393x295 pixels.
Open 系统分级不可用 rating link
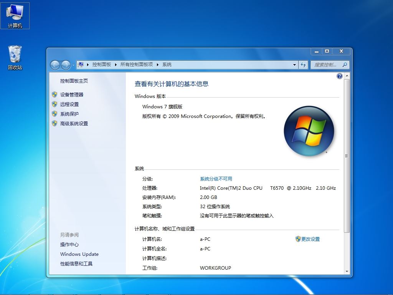[216, 179]
